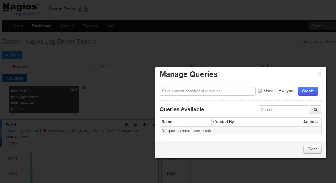Click the Close button in dialog footer
336x183 pixels.
312,149
